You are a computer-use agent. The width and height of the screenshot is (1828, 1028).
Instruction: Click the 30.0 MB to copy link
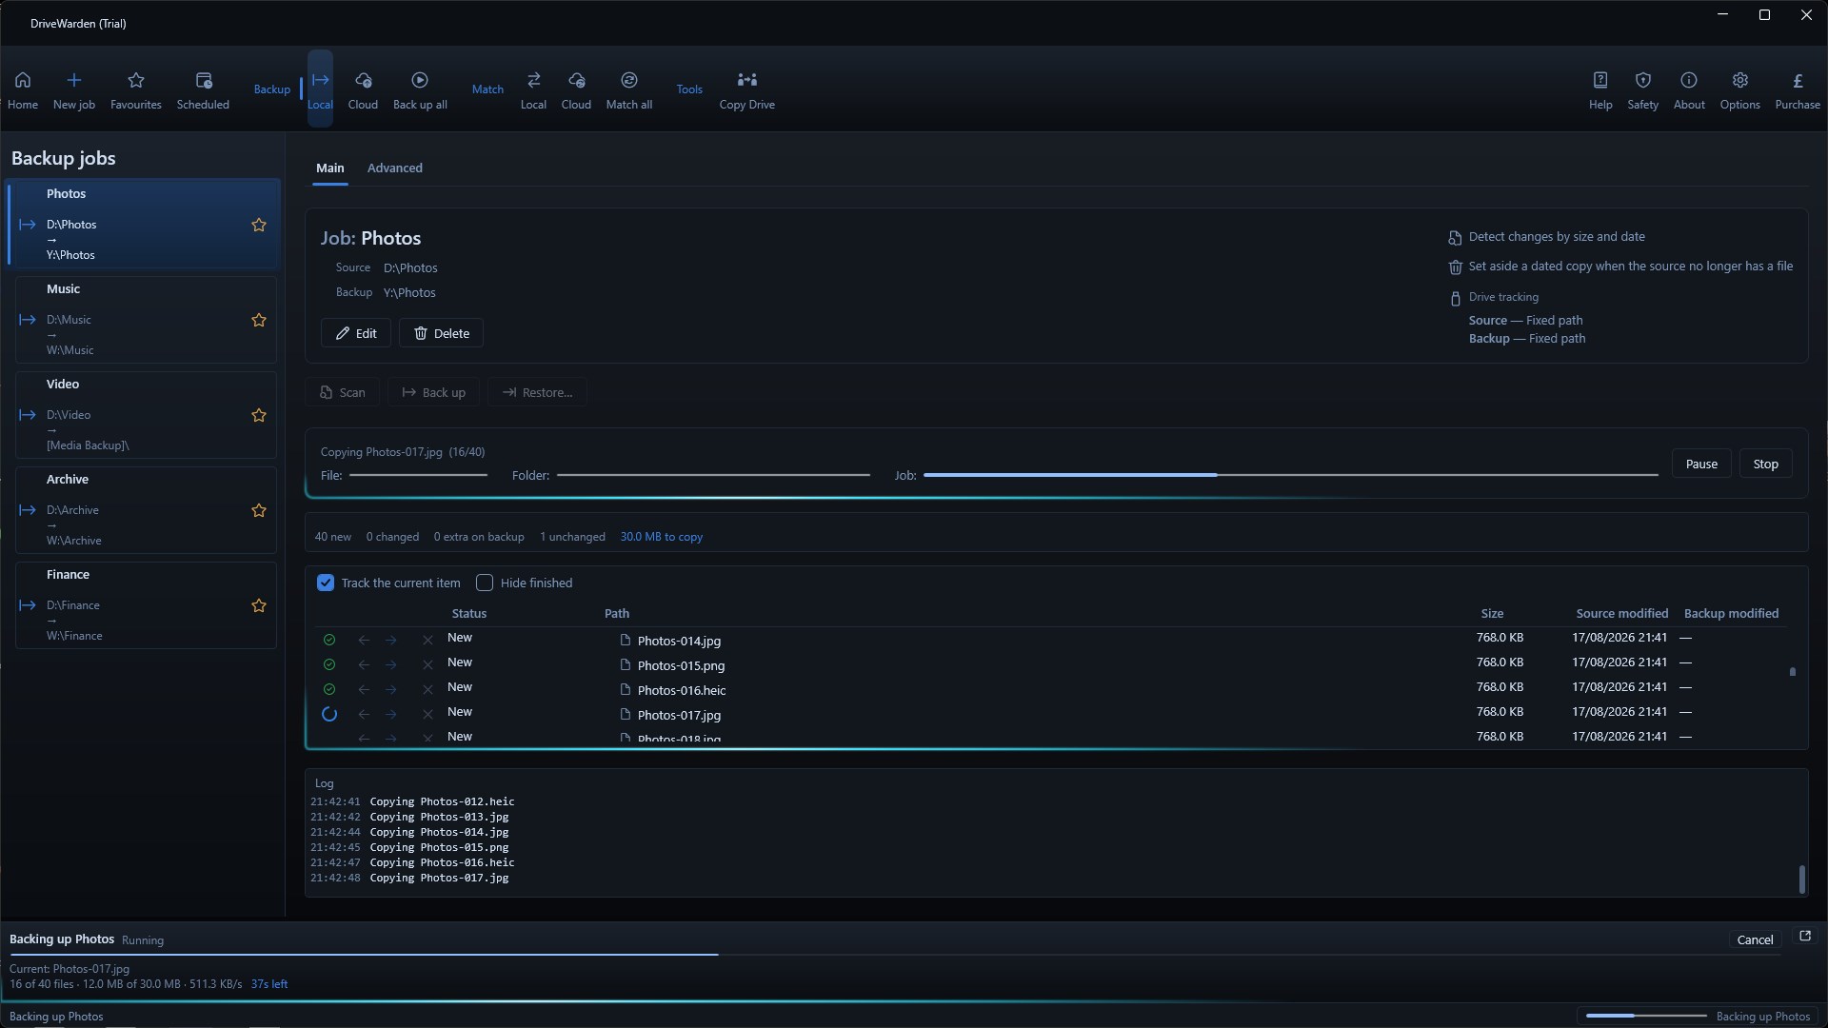(662, 537)
